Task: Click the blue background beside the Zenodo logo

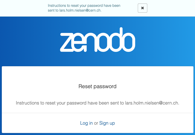Action: [x=30, y=40]
